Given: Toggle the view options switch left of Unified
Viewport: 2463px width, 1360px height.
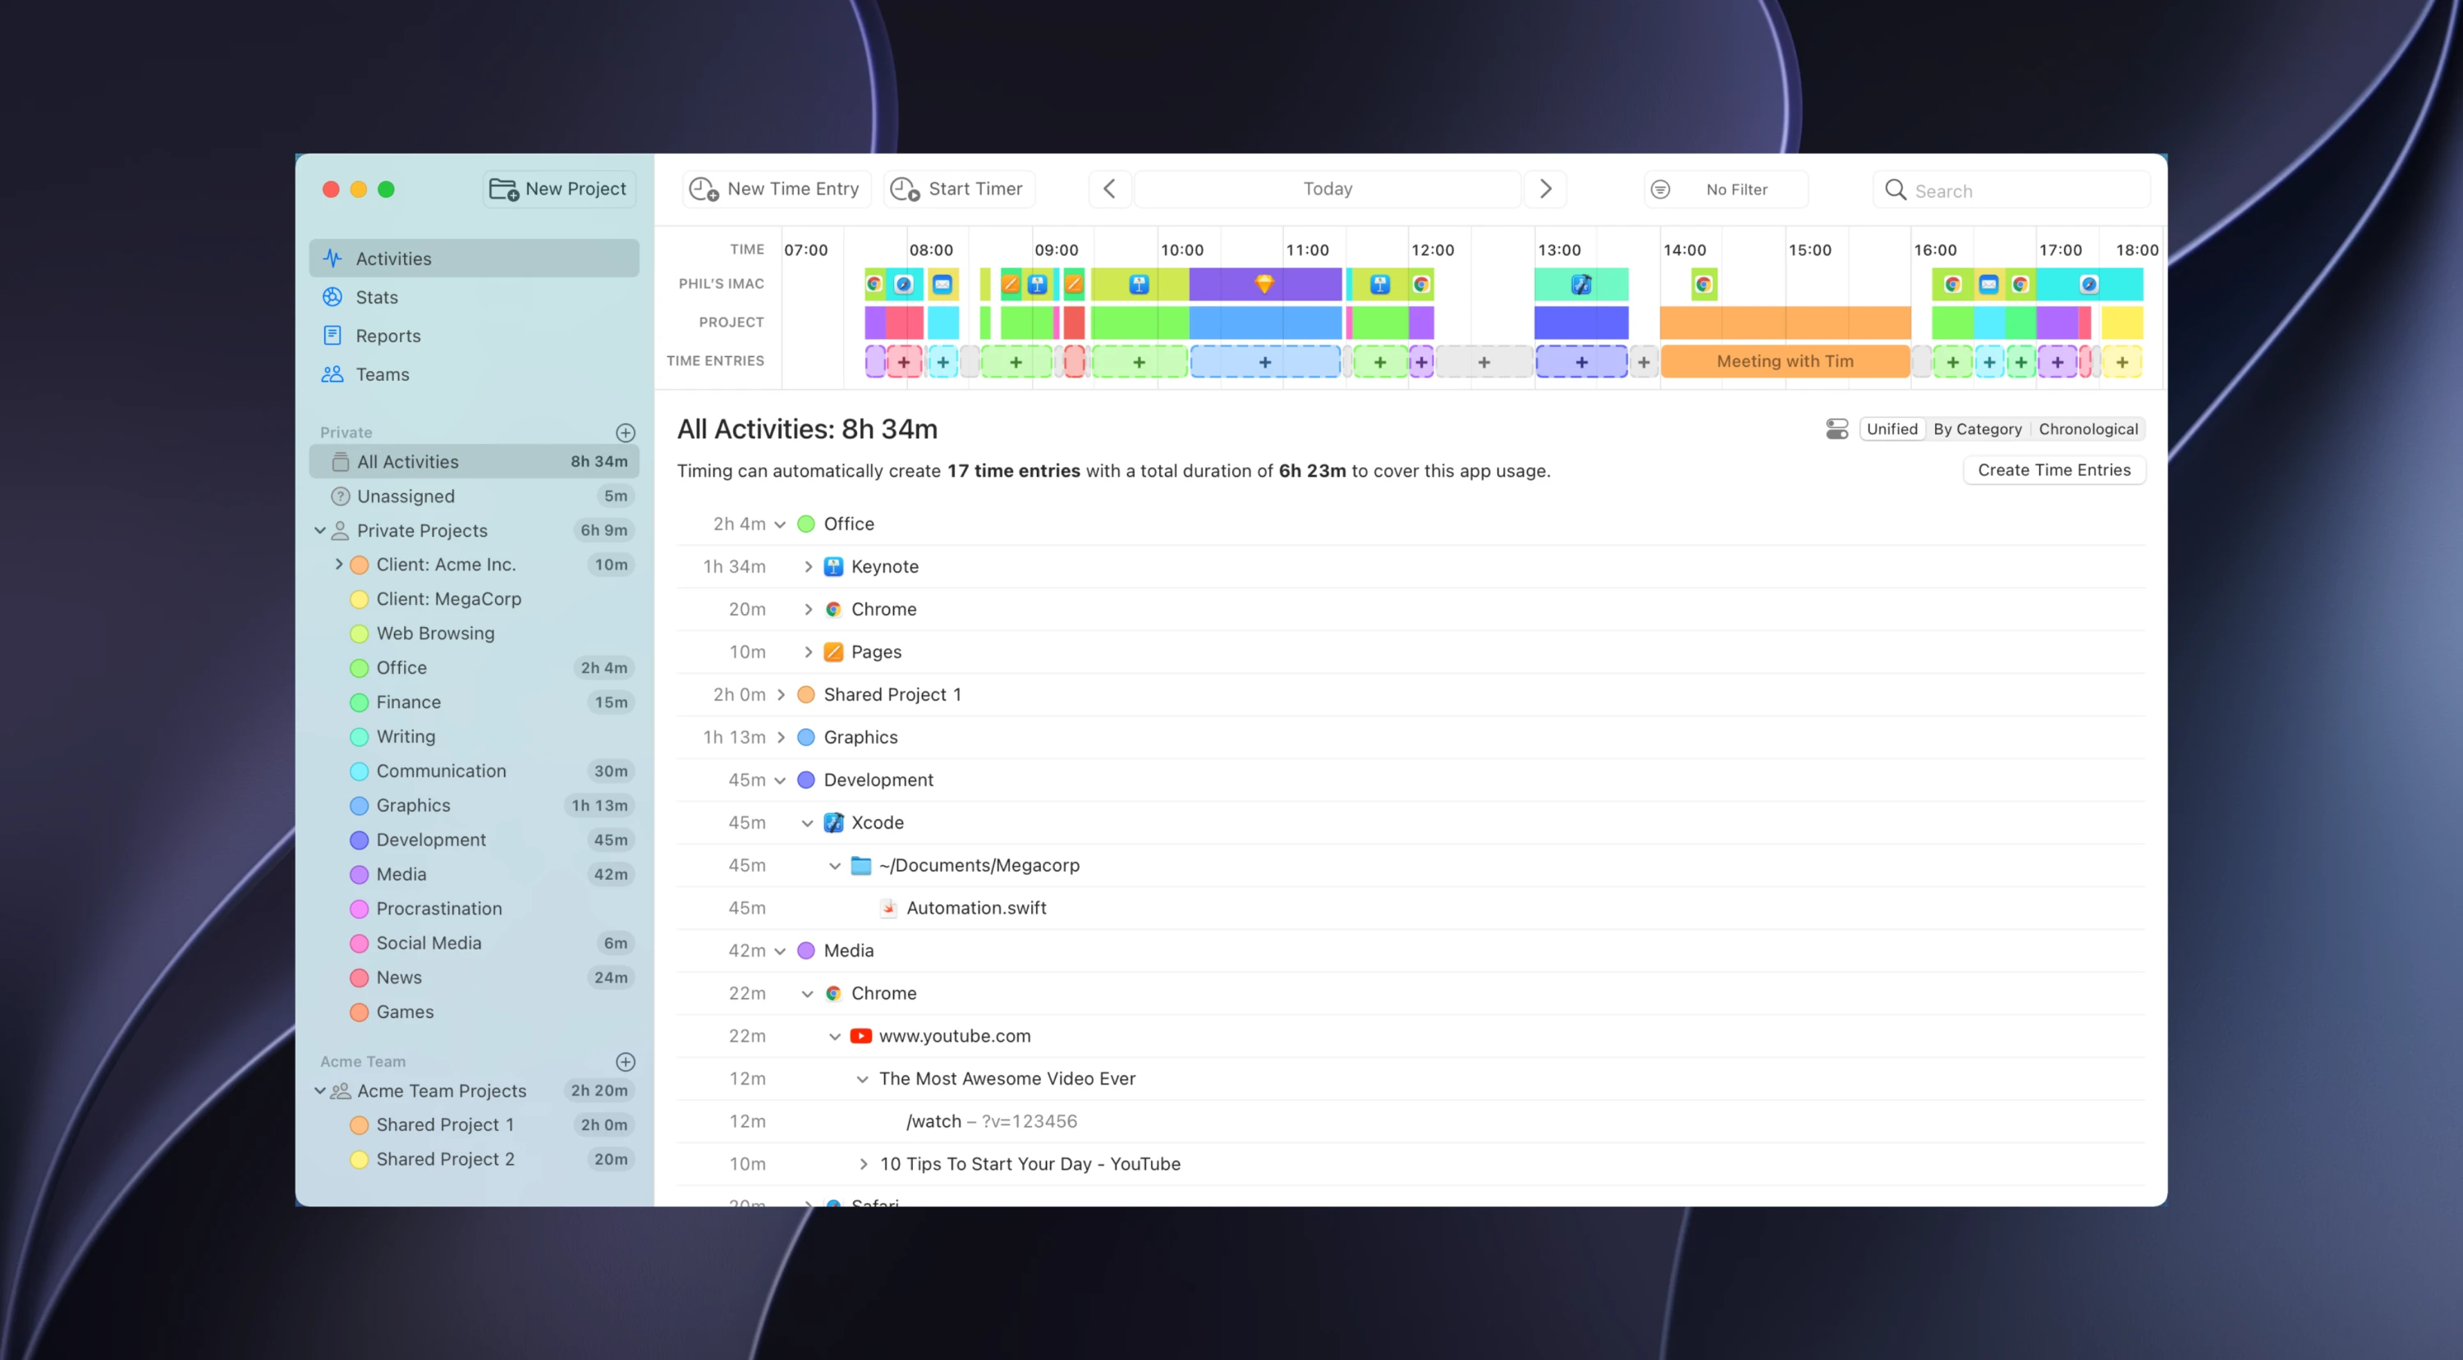Looking at the screenshot, I should (1837, 429).
